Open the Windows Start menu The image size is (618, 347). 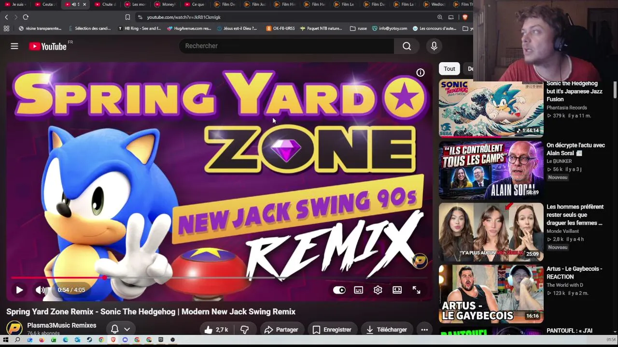(6, 340)
